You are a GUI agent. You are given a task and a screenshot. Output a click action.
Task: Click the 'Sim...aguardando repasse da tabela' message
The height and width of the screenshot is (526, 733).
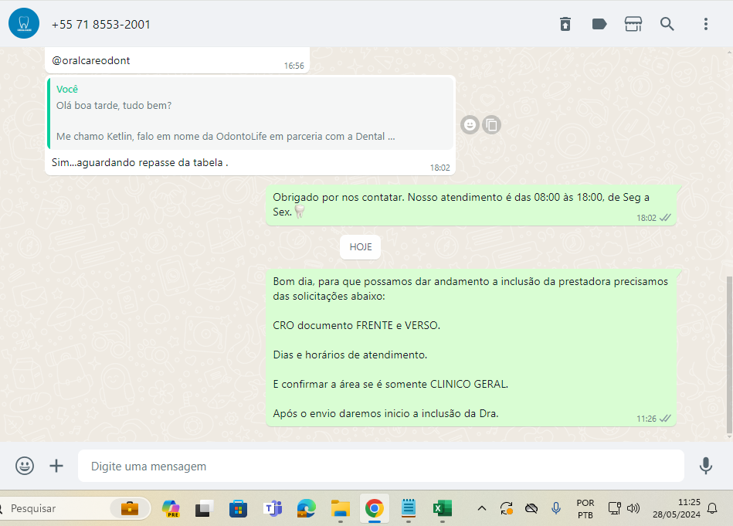[140, 162]
